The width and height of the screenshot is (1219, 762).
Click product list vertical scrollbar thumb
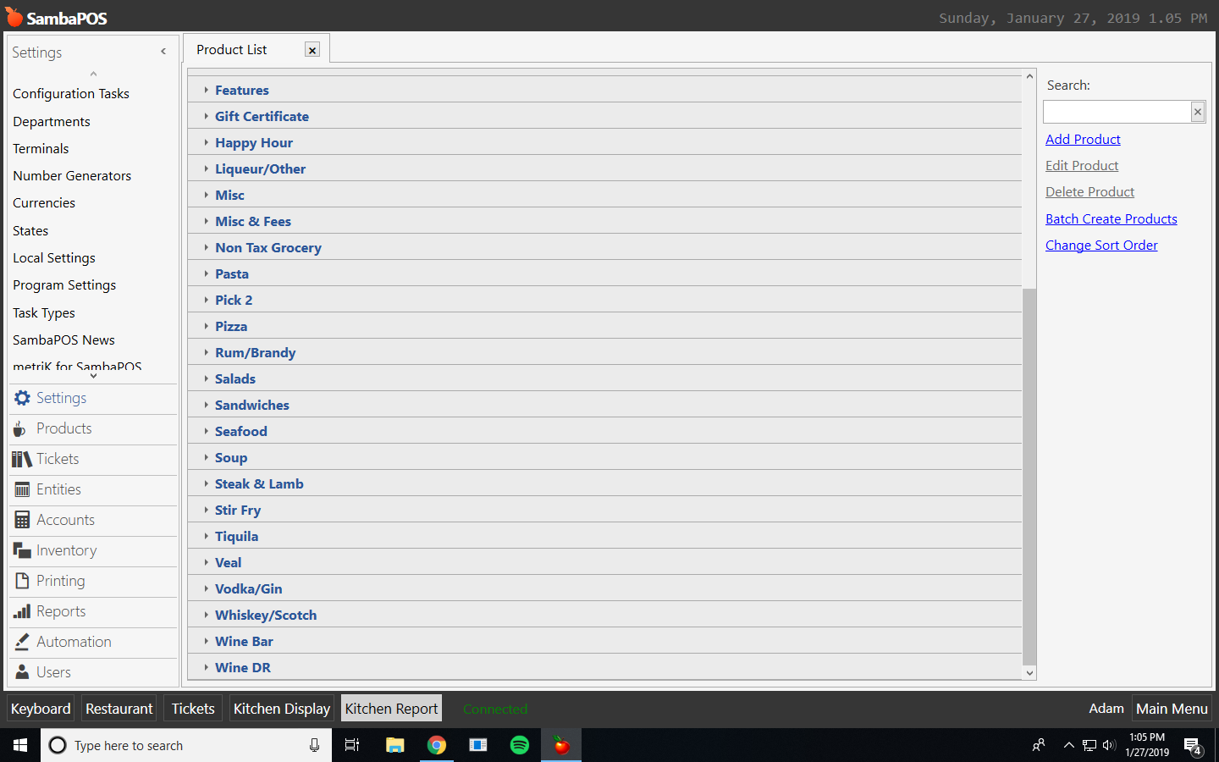(1029, 477)
